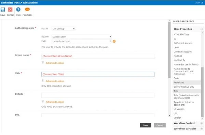Click the URL input field

(x=98, y=115)
